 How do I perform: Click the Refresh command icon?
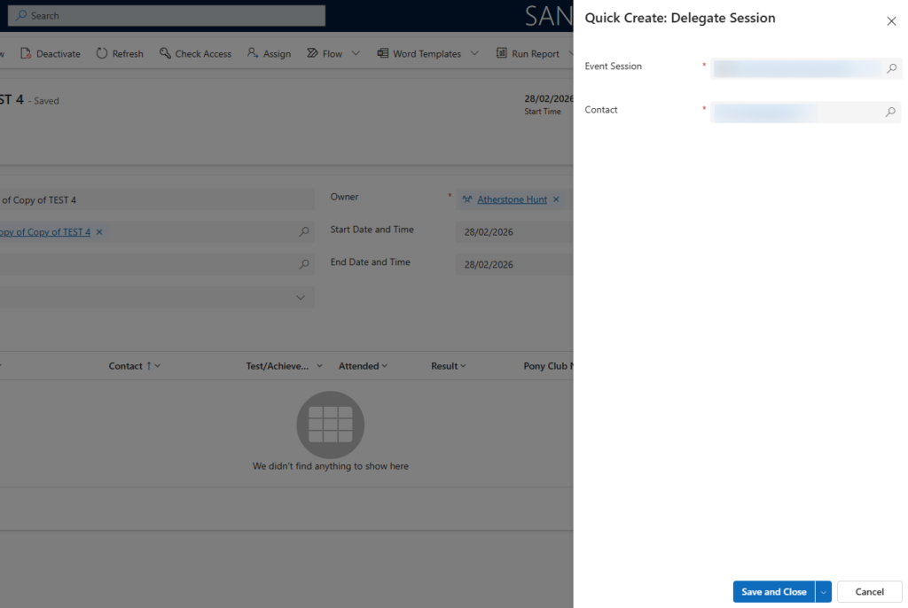(x=102, y=54)
